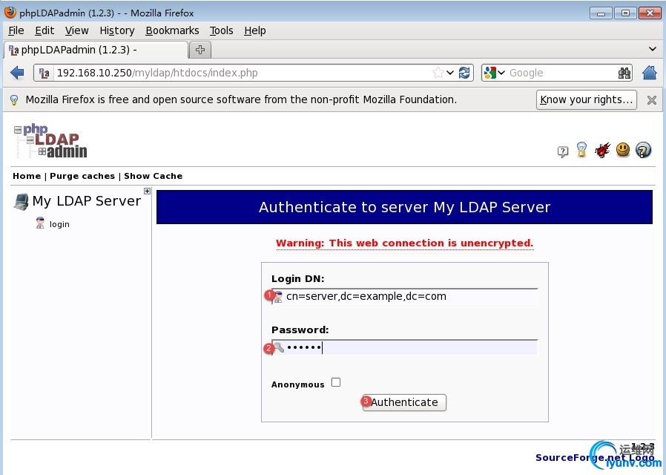
Task: Click the light bulb icon in notification bar
Action: [x=14, y=100]
